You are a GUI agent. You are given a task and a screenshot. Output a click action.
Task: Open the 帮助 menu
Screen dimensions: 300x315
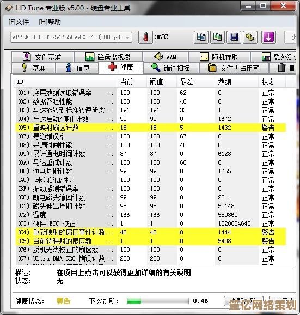pyautogui.click(x=50, y=22)
